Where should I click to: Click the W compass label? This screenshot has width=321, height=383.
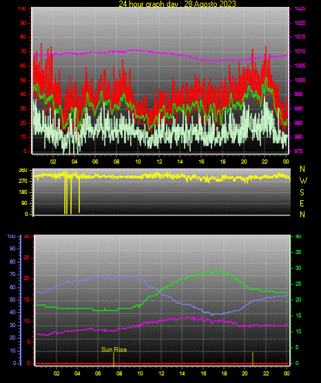pyautogui.click(x=303, y=181)
